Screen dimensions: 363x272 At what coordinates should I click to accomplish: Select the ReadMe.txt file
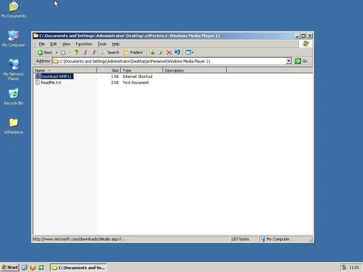coord(51,83)
